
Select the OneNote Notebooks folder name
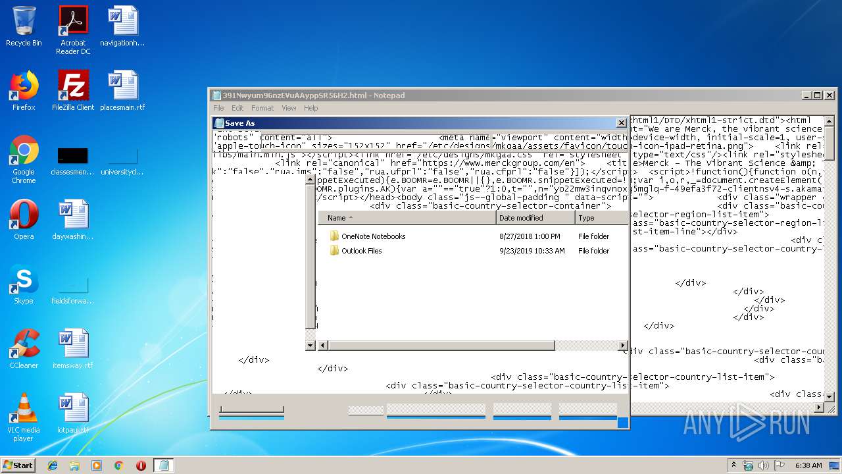(x=373, y=236)
